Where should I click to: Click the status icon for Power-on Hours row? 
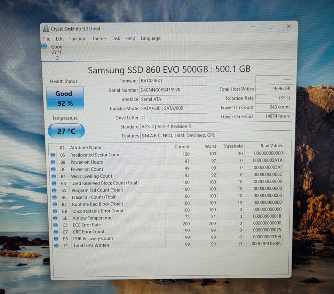[x=53, y=162]
